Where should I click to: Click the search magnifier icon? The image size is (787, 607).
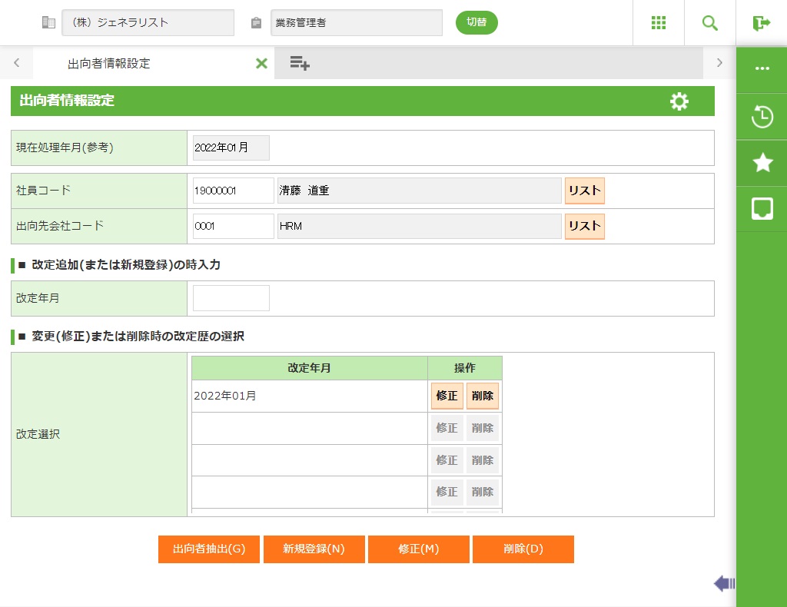tap(709, 23)
